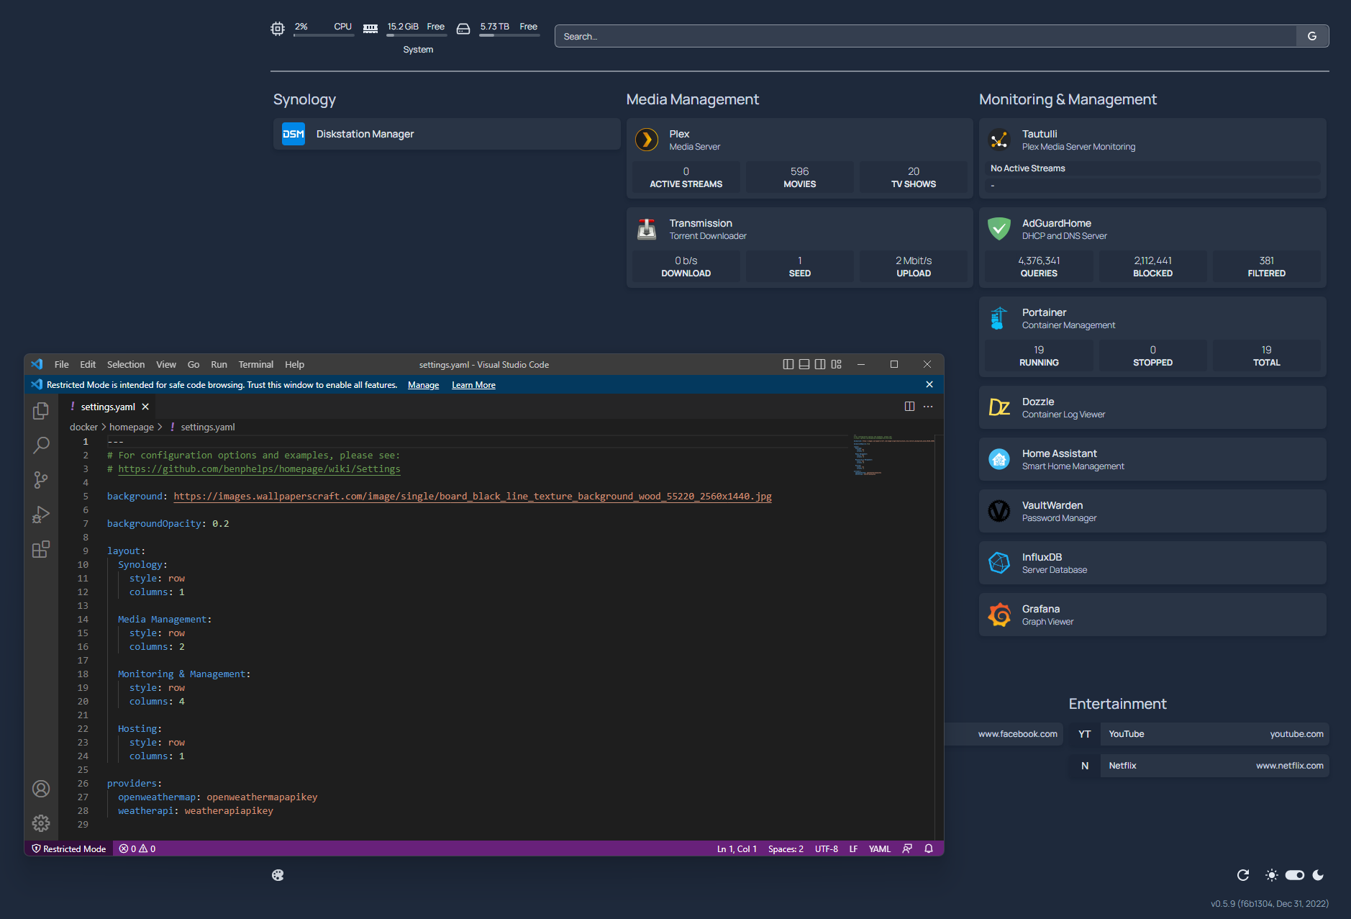Select the Extensions icon in VS Code
The height and width of the screenshot is (919, 1351).
coord(41,549)
